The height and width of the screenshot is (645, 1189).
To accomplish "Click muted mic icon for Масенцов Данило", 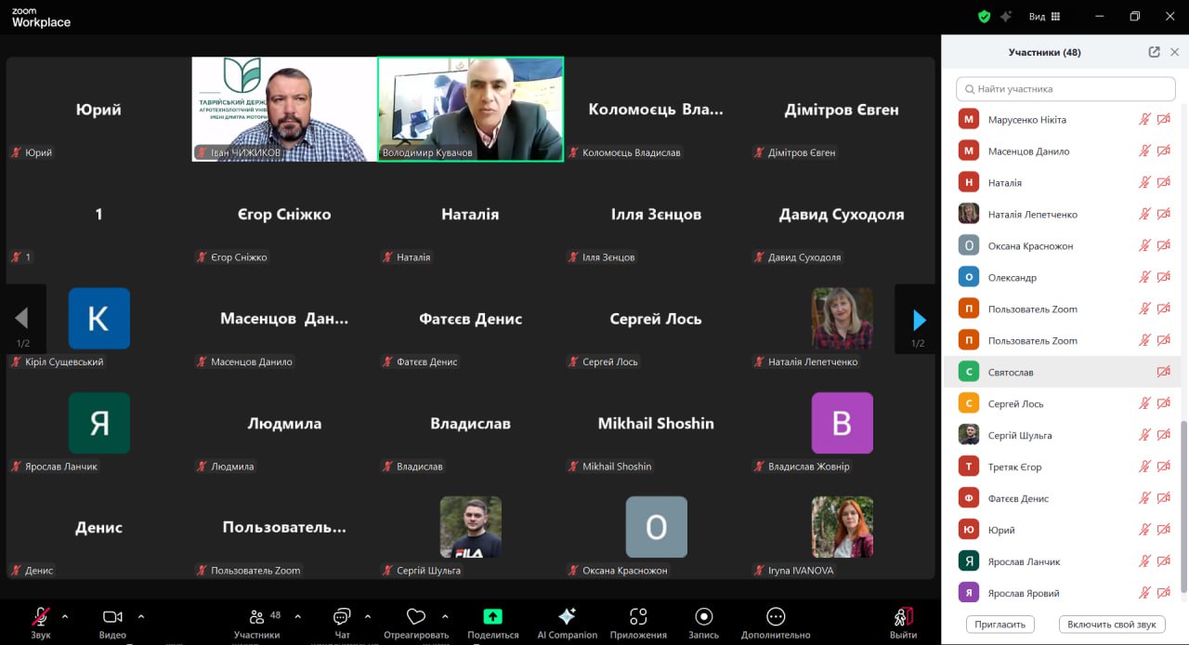I will tap(1145, 151).
